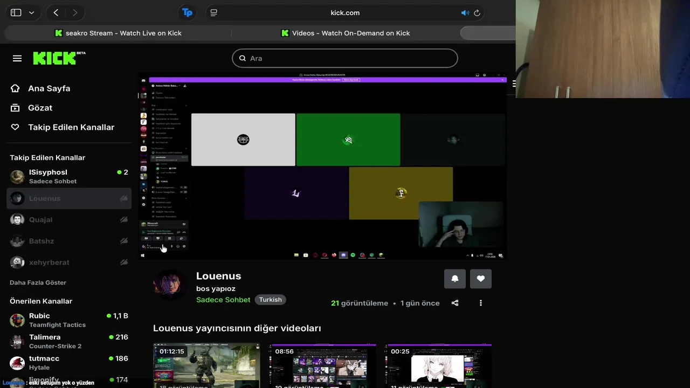The width and height of the screenshot is (690, 388).
Task: Click the Louenus channel name
Action: (x=218, y=276)
